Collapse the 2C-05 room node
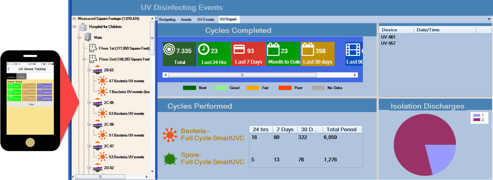The height and width of the screenshot is (180, 493). (x=89, y=103)
